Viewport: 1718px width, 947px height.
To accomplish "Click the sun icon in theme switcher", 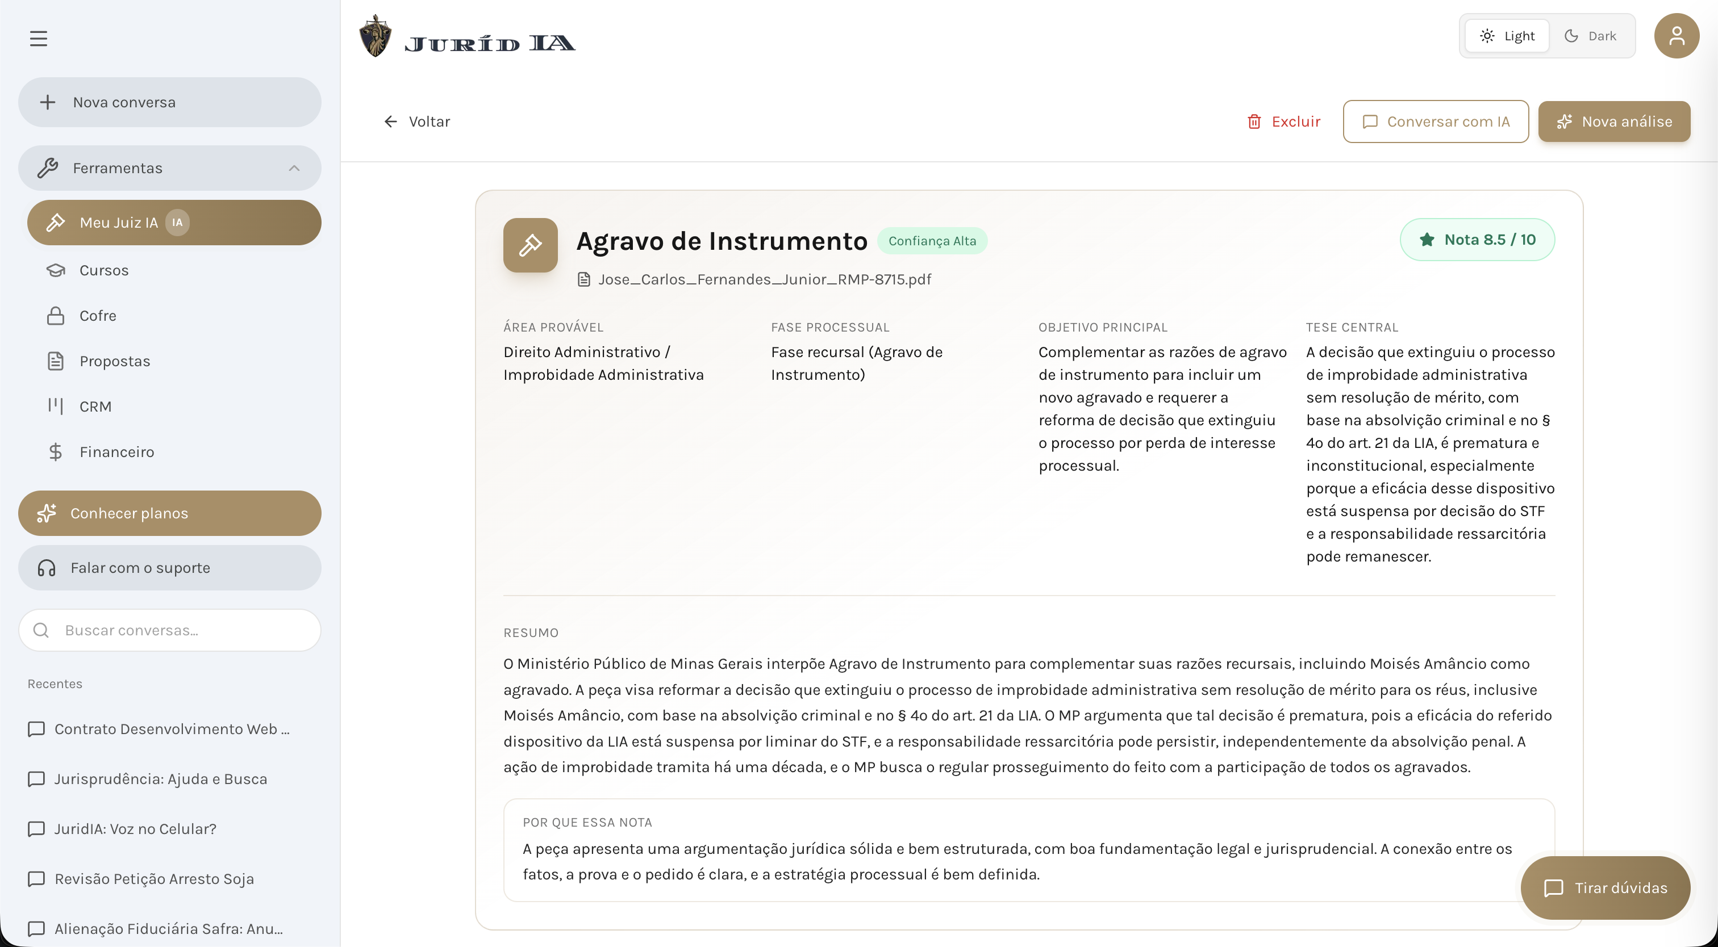I will point(1487,36).
